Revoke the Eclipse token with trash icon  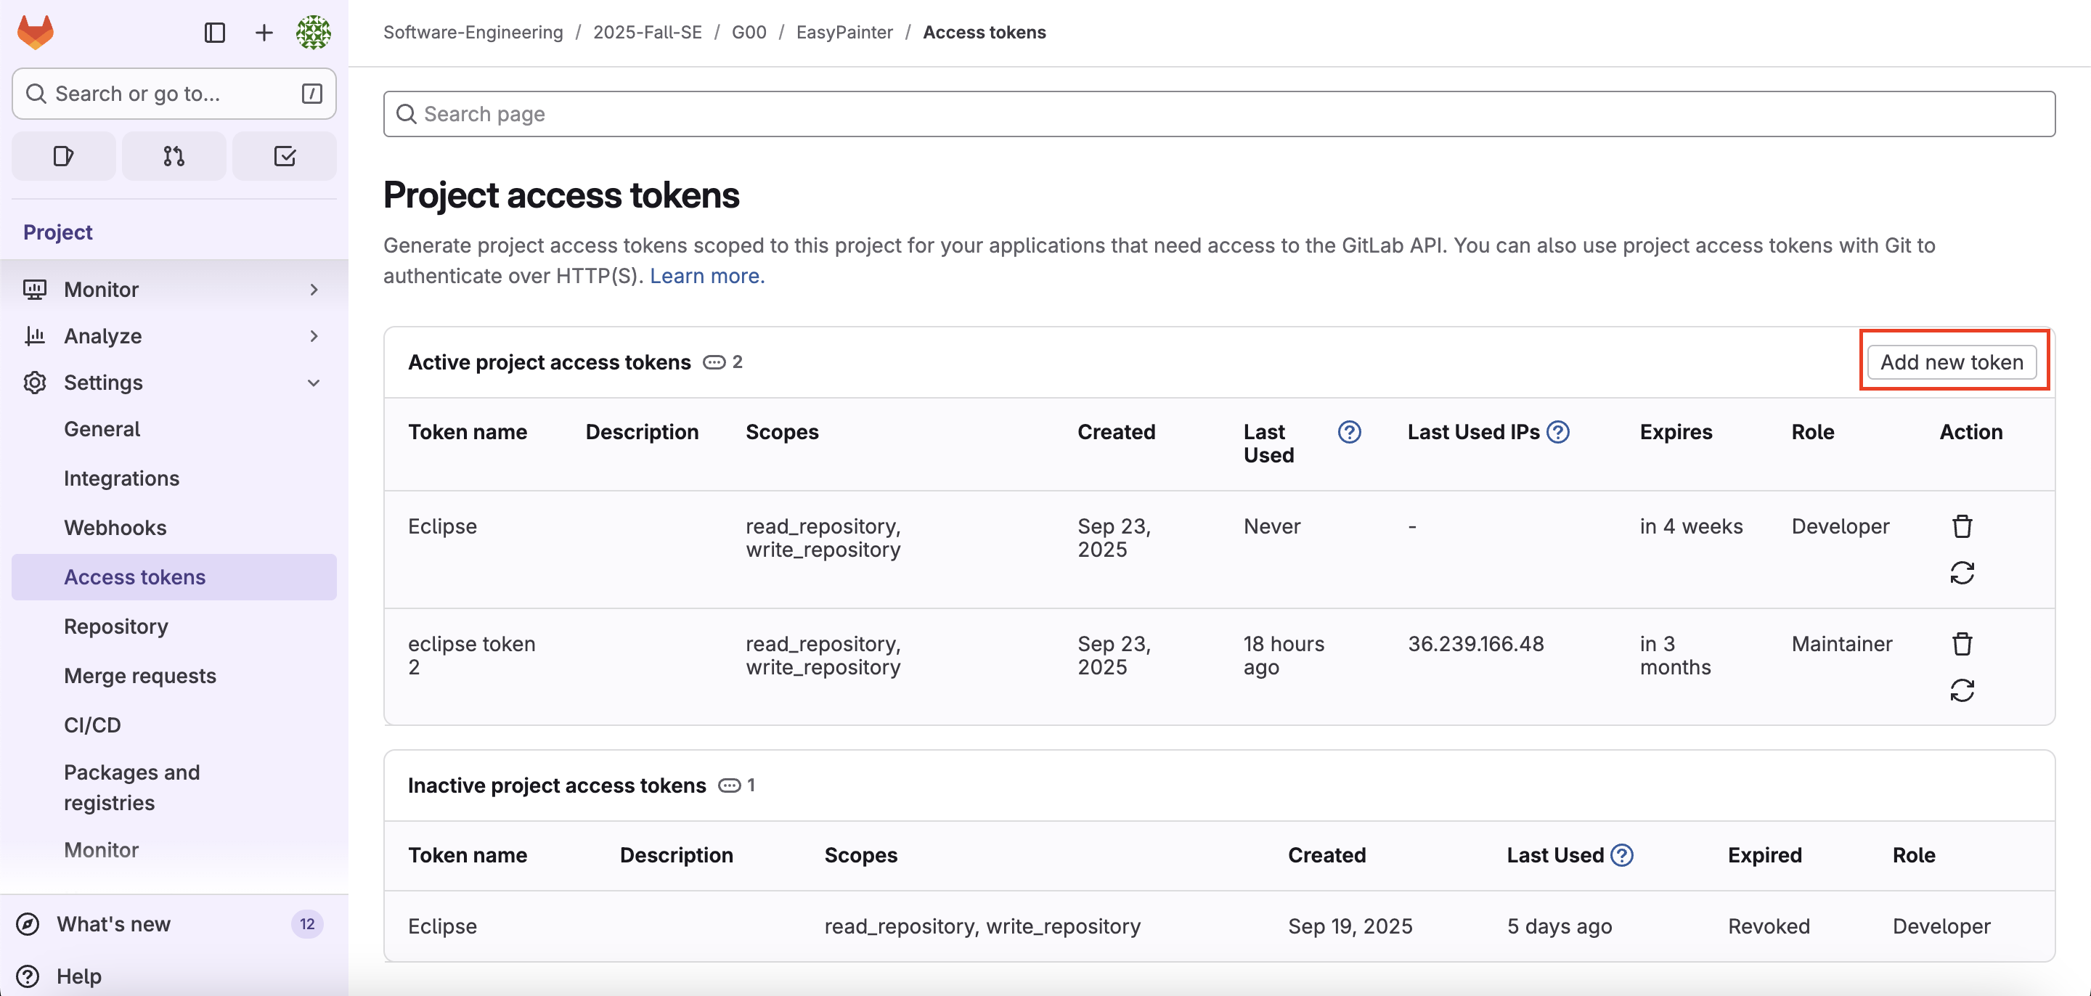[x=1961, y=527]
